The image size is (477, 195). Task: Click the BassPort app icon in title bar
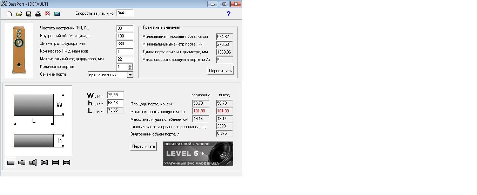pyautogui.click(x=4, y=4)
